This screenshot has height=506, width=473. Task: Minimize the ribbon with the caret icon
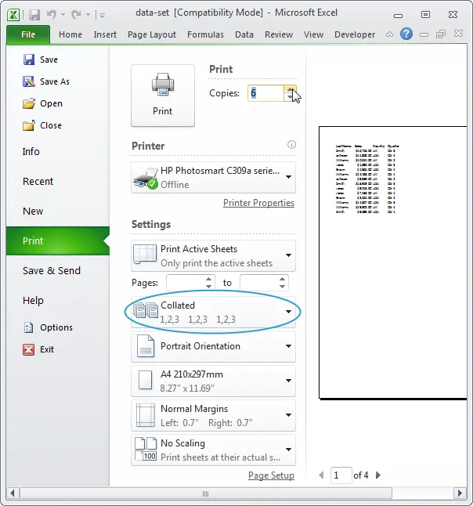pos(389,34)
